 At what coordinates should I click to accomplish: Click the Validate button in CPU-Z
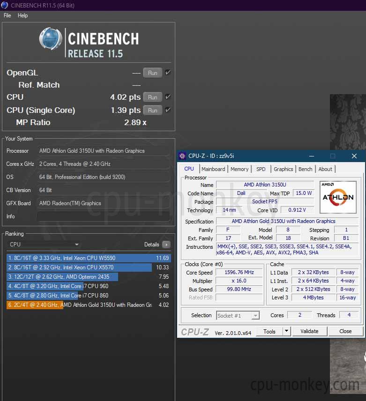(x=309, y=331)
